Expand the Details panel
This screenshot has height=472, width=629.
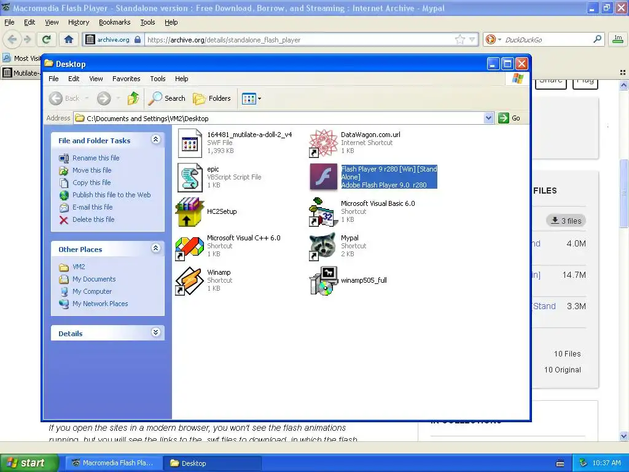tap(156, 332)
